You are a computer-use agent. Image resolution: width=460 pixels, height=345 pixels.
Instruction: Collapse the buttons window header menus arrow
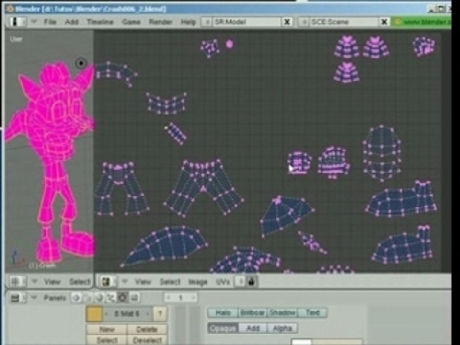click(34, 298)
